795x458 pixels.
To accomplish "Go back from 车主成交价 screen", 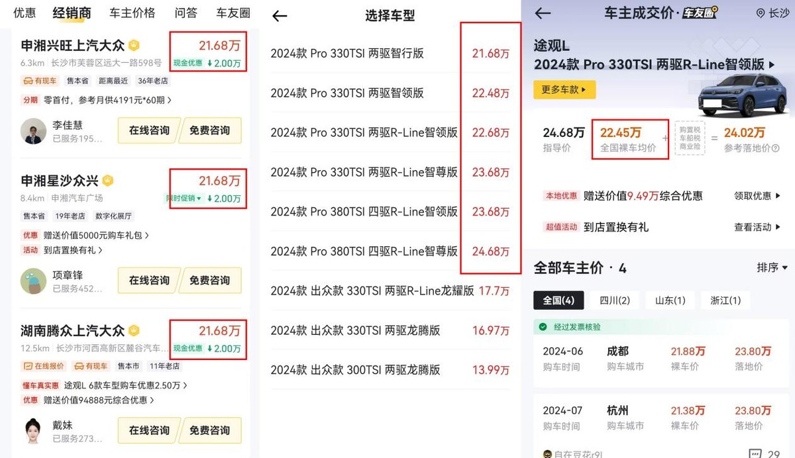I will click(x=543, y=13).
